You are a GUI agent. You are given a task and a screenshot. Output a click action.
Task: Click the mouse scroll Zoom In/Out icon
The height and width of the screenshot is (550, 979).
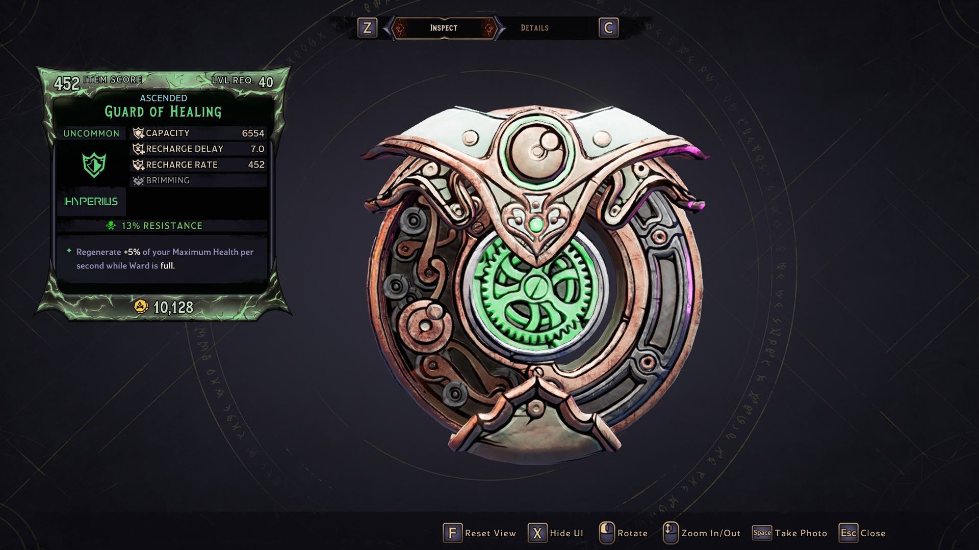point(670,533)
